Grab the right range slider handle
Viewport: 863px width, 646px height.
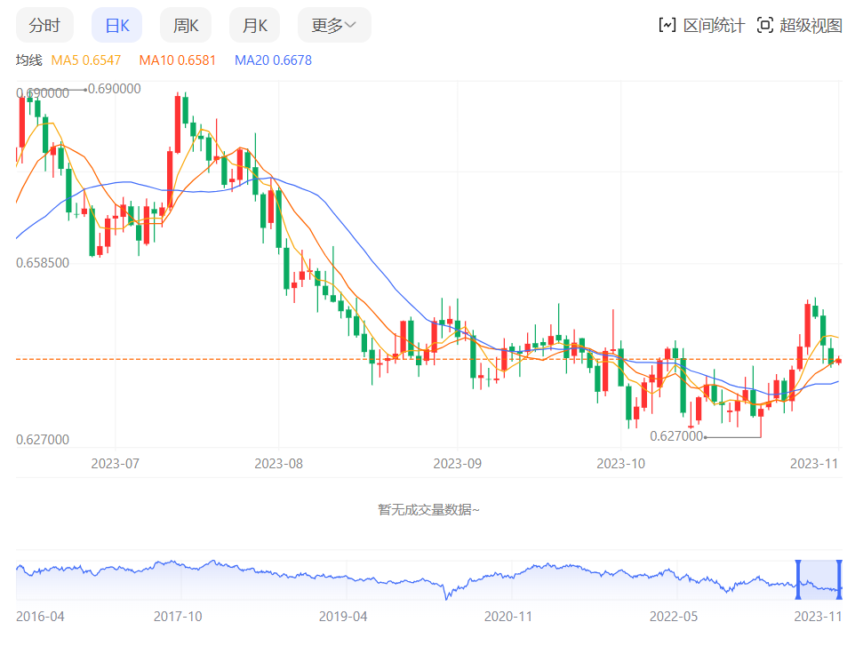point(839,579)
